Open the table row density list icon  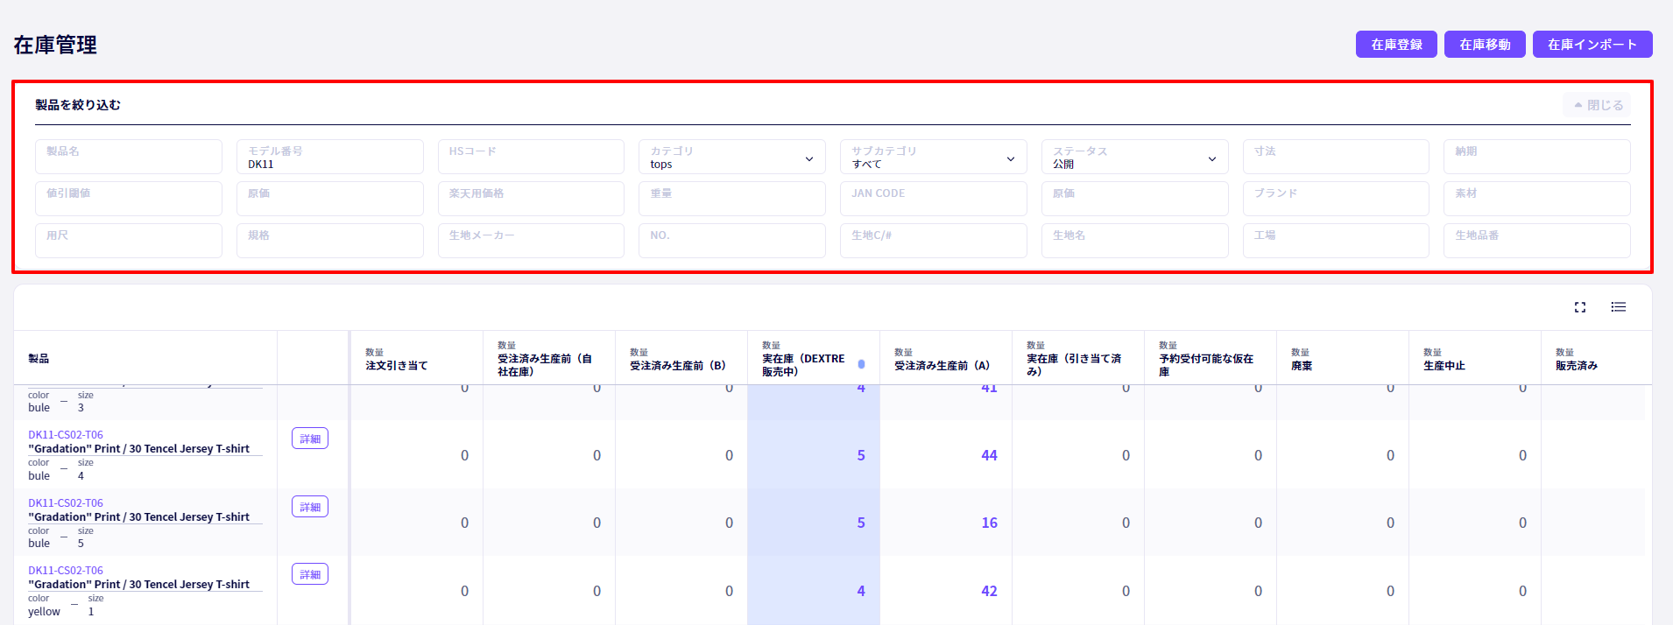click(1619, 307)
